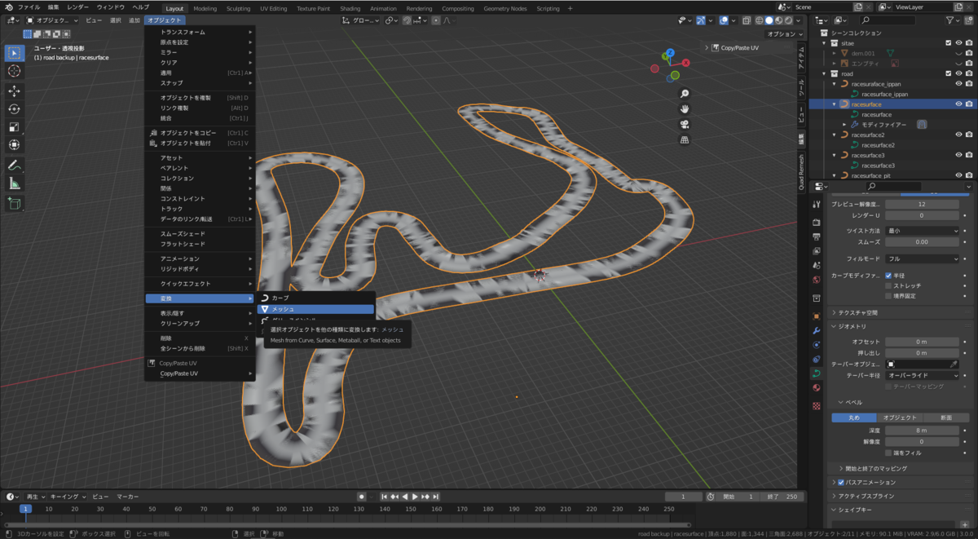Uncheck the 半径 checkbox
This screenshot has width=978, height=539.
(x=888, y=276)
